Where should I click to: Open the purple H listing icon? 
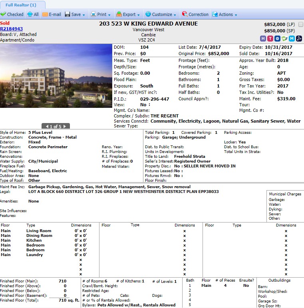[263, 38]
